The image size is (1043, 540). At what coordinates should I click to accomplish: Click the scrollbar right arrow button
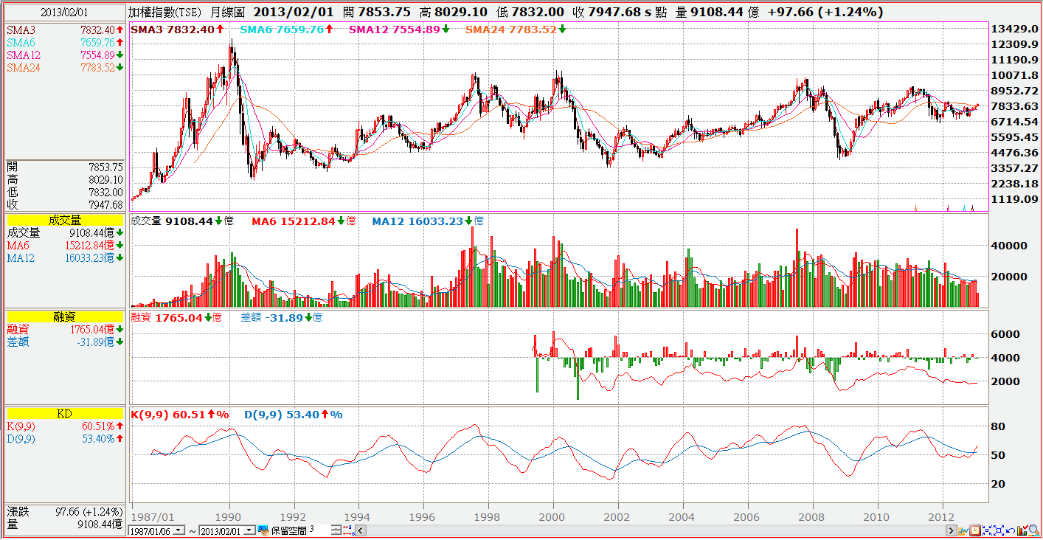pyautogui.click(x=952, y=530)
